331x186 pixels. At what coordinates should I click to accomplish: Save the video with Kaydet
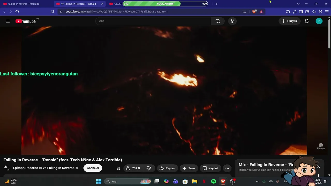(x=210, y=168)
